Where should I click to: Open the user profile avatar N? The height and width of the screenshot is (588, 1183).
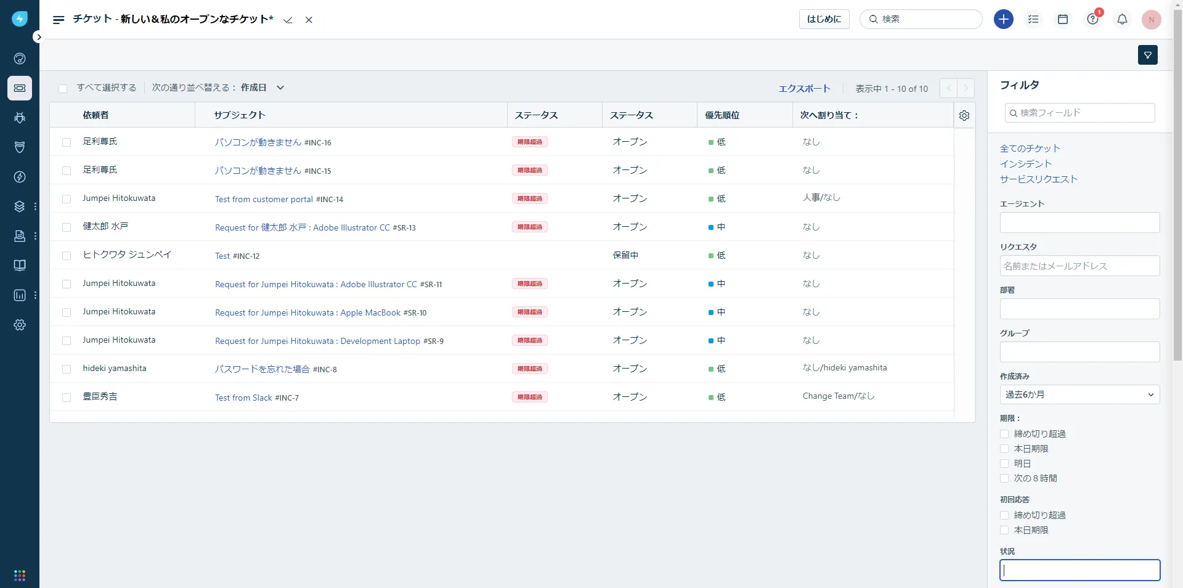(x=1152, y=19)
